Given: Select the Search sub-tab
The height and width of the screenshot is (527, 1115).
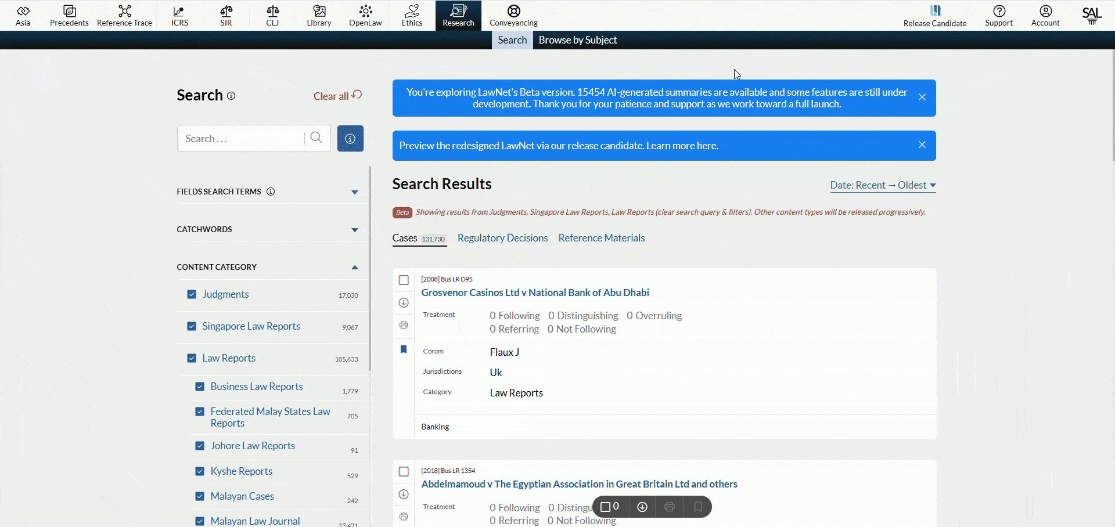Looking at the screenshot, I should (x=512, y=40).
